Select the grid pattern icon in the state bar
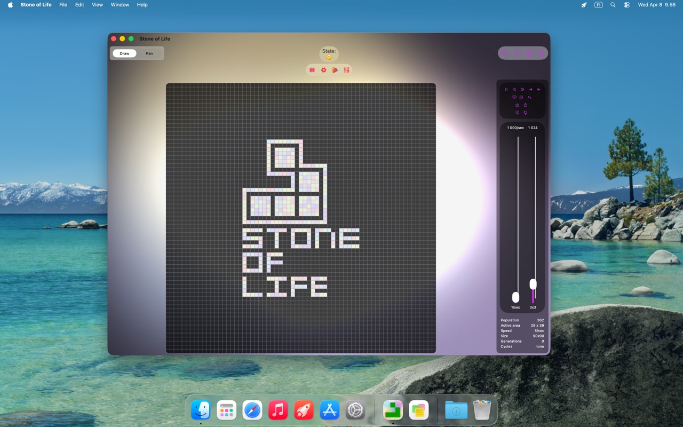Image resolution: width=683 pixels, height=427 pixels. click(x=346, y=70)
